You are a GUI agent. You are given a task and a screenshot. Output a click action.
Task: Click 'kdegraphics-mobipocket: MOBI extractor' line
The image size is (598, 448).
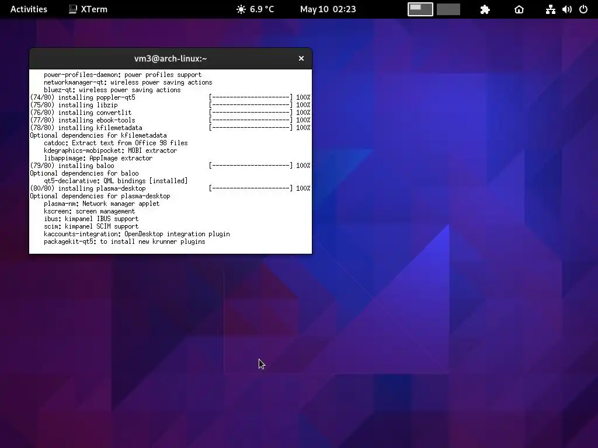(x=110, y=151)
